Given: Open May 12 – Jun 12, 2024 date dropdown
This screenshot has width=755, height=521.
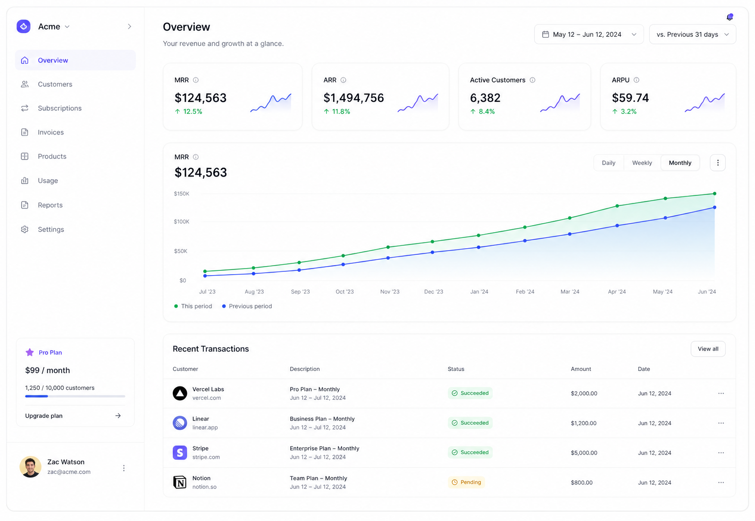Looking at the screenshot, I should click(x=589, y=34).
